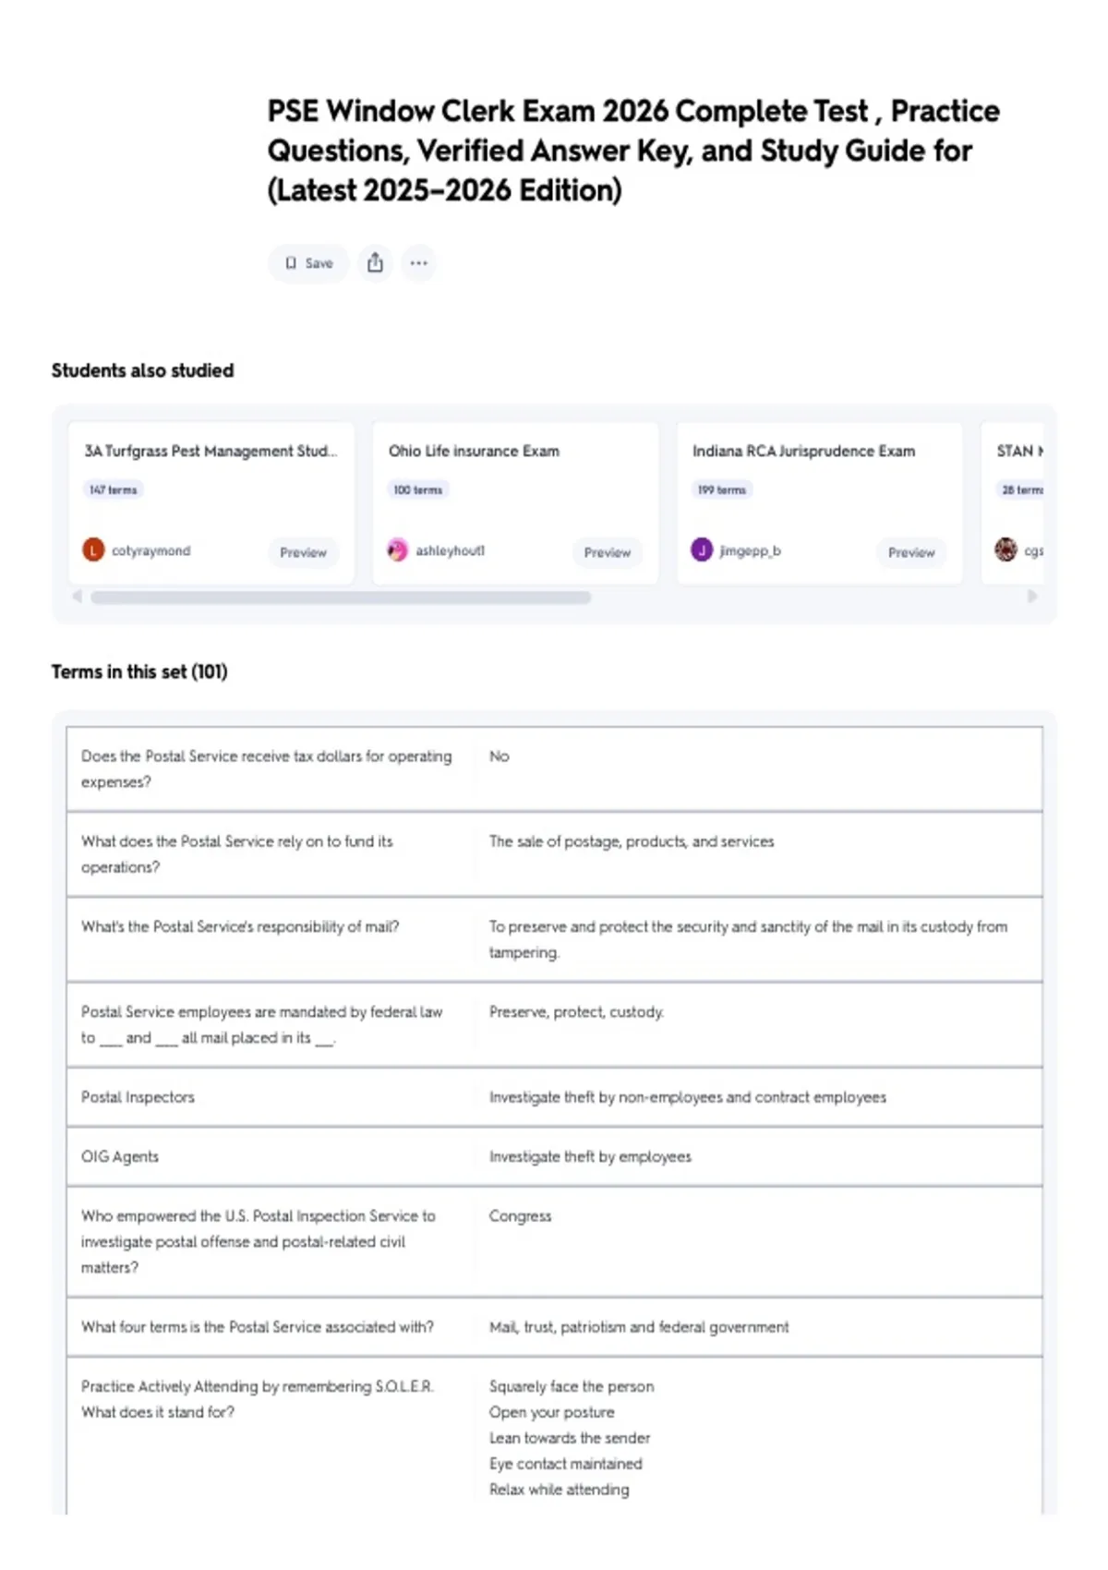Click ashleyhoutl's pink avatar icon
The image size is (1108, 1570).
[397, 550]
